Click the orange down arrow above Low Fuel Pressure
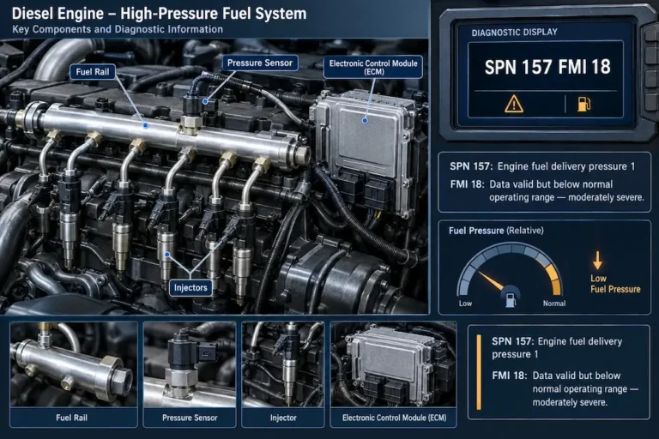The width and height of the screenshot is (659, 439). point(597,261)
